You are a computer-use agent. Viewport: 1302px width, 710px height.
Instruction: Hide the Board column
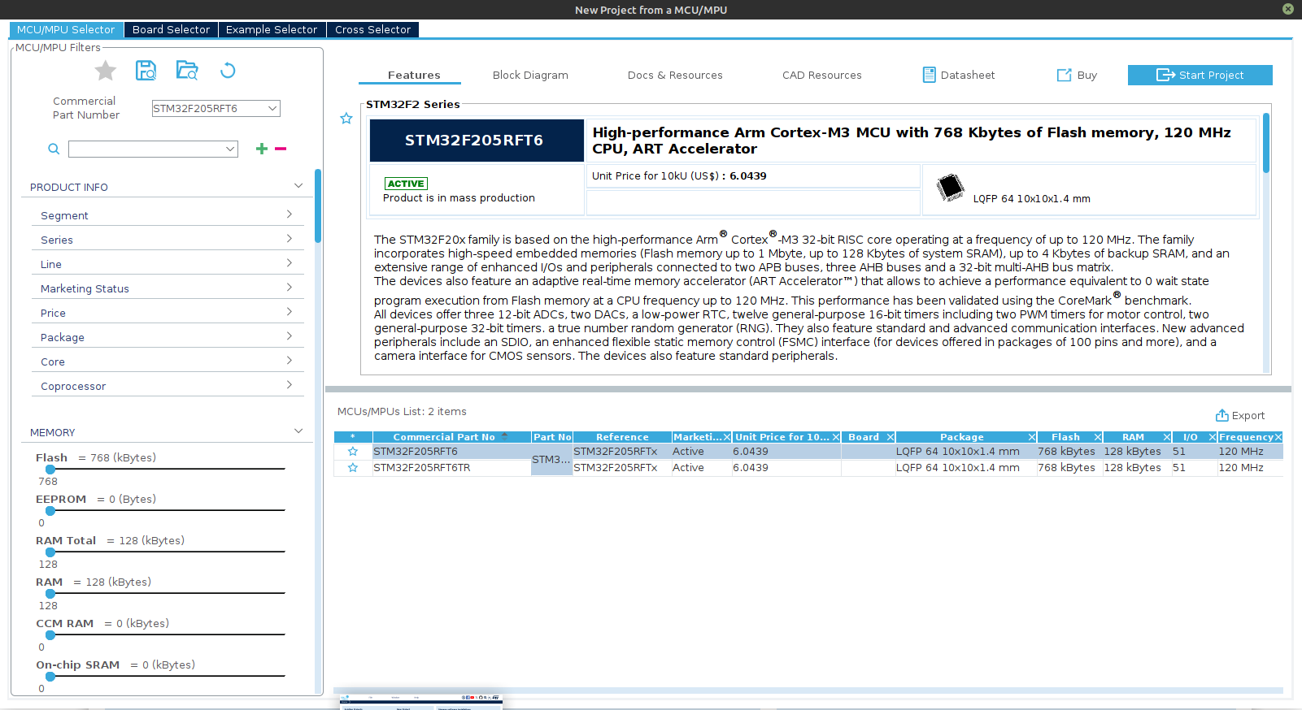[890, 437]
